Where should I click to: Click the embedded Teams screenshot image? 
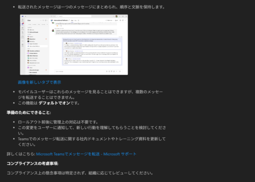pyautogui.click(x=74, y=45)
